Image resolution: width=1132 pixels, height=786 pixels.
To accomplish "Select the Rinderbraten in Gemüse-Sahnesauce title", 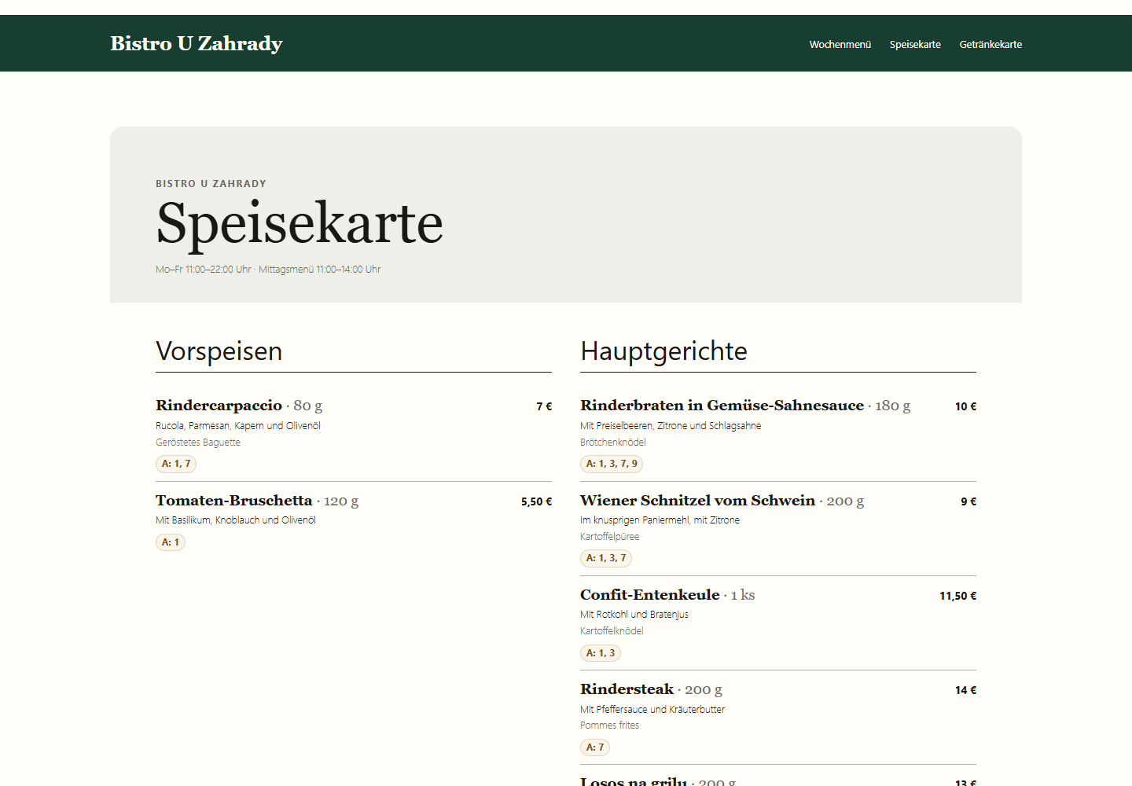I will tap(722, 406).
